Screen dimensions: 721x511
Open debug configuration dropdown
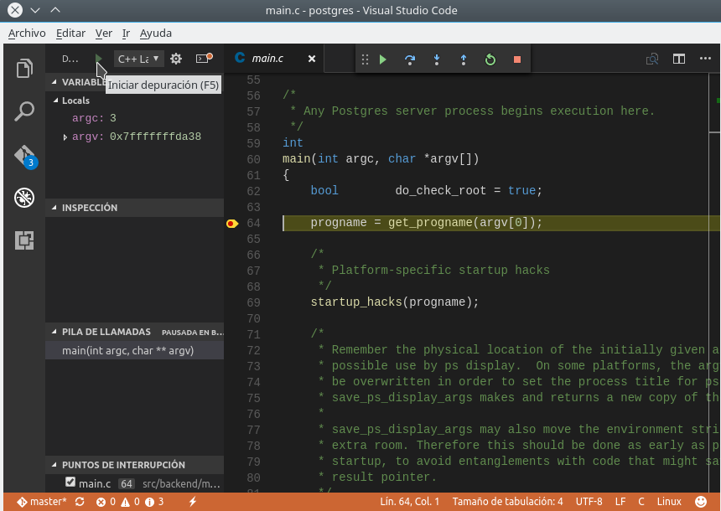(138, 59)
